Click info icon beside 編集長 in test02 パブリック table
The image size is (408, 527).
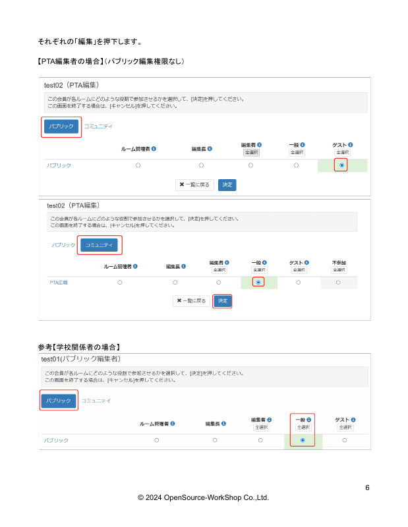click(210, 149)
